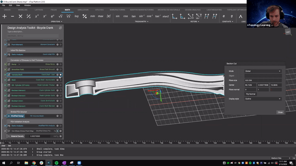
Task: Insert the multiply X operation
Action: click(x=20, y=17)
